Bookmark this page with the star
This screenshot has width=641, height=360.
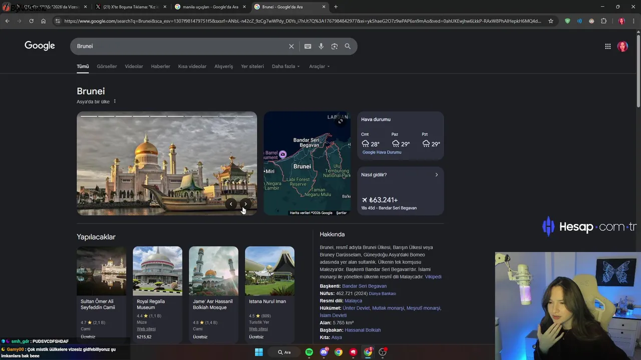click(x=551, y=21)
